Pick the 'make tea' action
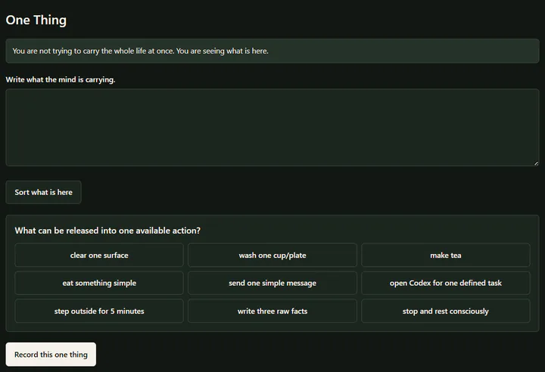The height and width of the screenshot is (372, 545). (446, 256)
